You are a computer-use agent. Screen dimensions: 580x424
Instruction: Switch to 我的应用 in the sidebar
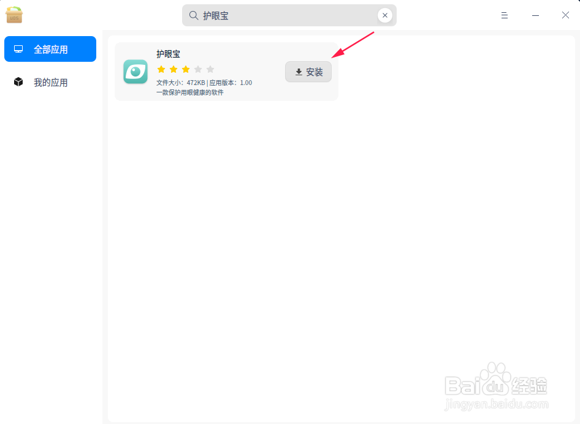pyautogui.click(x=50, y=82)
